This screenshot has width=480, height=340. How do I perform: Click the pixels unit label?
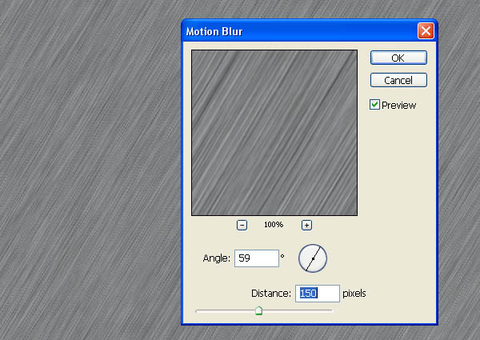[354, 294]
